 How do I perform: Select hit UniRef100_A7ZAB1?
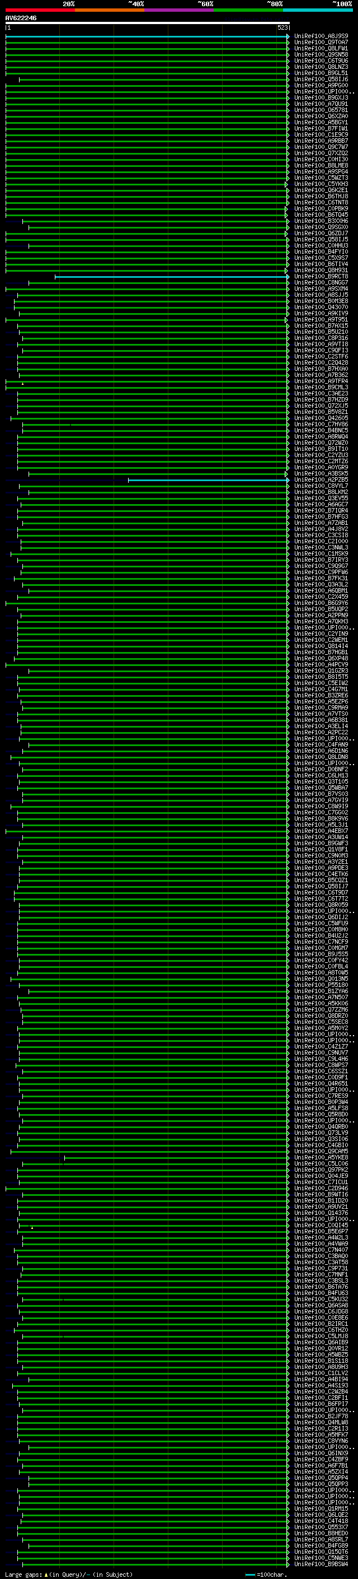pos(321,524)
